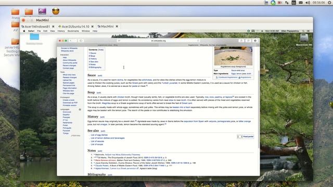Close the MacMini tab
Viewport: 333px width, 187px height.
117,26
